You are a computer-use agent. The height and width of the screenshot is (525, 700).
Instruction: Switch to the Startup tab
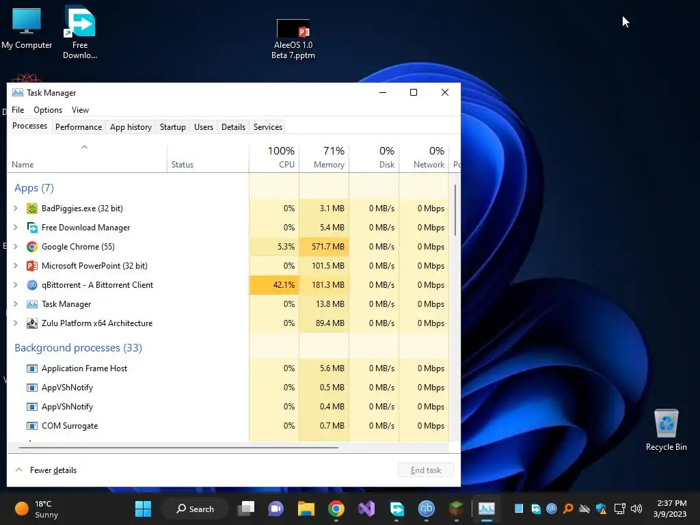click(x=173, y=127)
